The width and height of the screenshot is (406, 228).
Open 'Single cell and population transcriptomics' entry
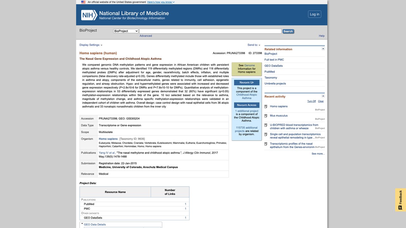295,136
